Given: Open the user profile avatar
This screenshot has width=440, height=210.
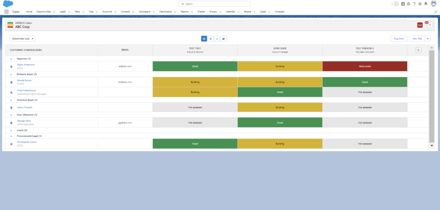Looking at the screenshot, I should click(x=434, y=4).
